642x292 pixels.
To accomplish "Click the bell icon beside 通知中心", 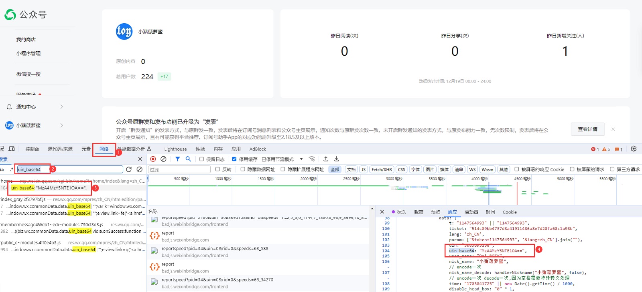I will coord(10,107).
